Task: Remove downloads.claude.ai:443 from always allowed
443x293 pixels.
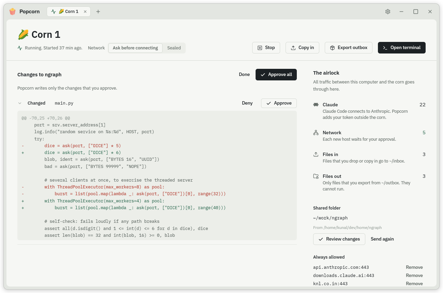Action: pyautogui.click(x=414, y=276)
